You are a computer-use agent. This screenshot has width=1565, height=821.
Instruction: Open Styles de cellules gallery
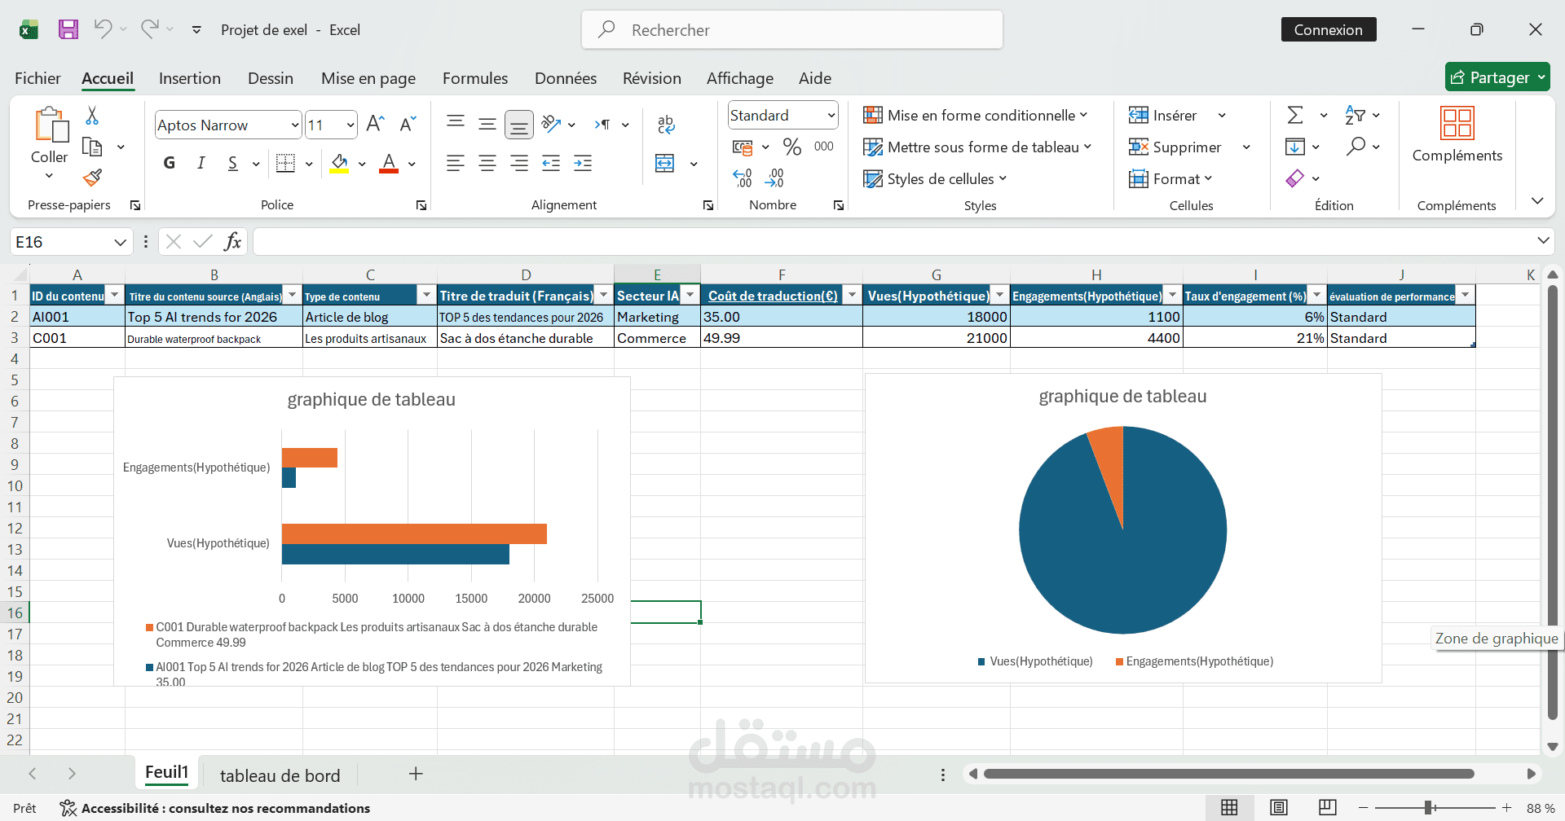[x=936, y=178]
